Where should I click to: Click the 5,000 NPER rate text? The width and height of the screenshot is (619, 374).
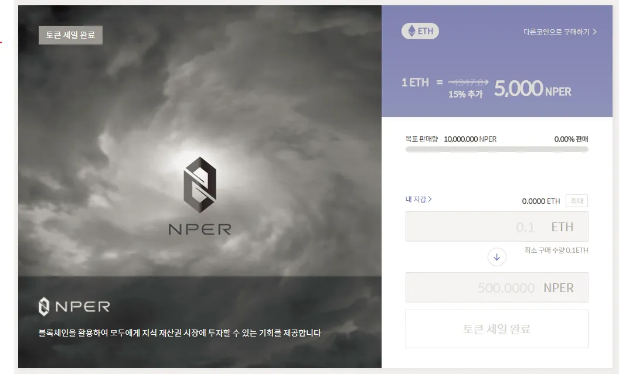point(533,88)
